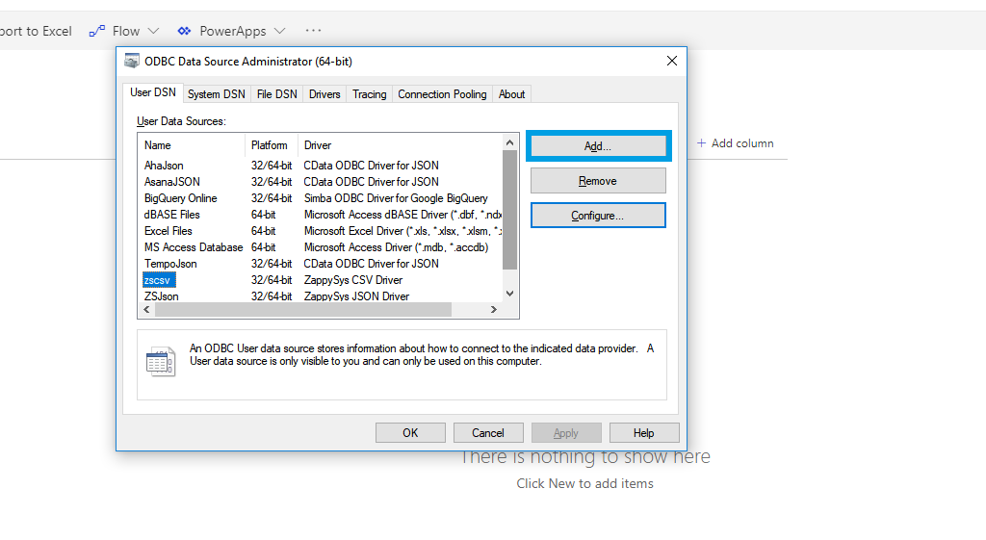Viewport: 986px width, 540px height.
Task: Switch to the System DSN tab
Action: coord(216,94)
